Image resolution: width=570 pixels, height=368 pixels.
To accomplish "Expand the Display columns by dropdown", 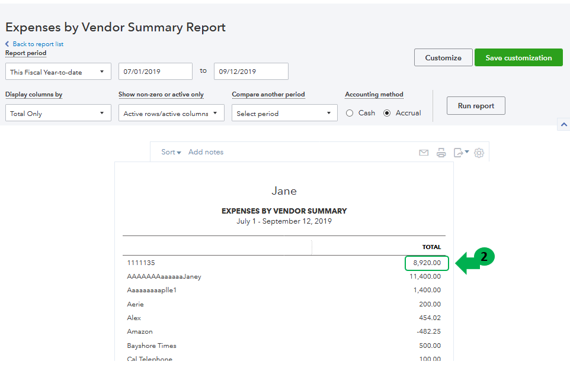I will pos(58,114).
